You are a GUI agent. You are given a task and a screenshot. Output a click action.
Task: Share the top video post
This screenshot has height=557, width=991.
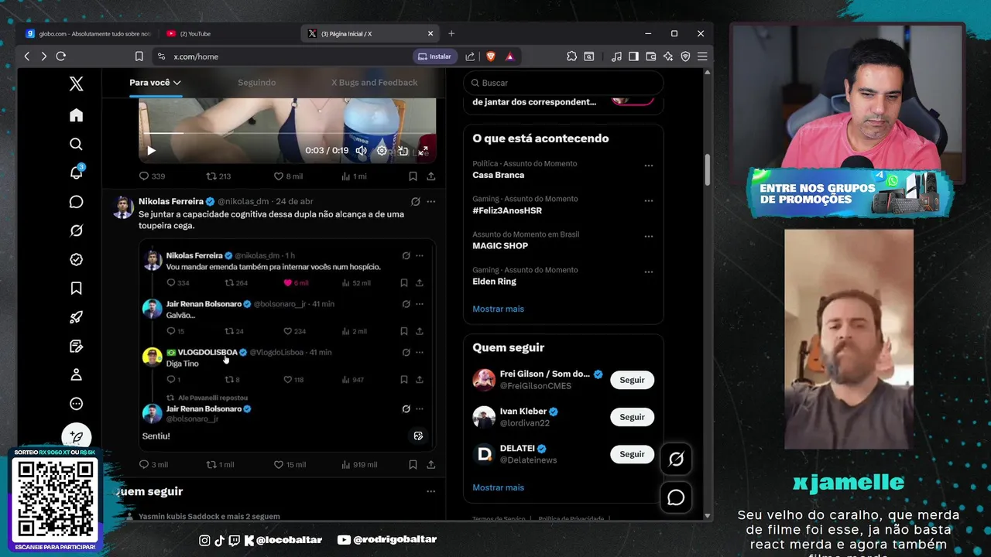point(431,176)
